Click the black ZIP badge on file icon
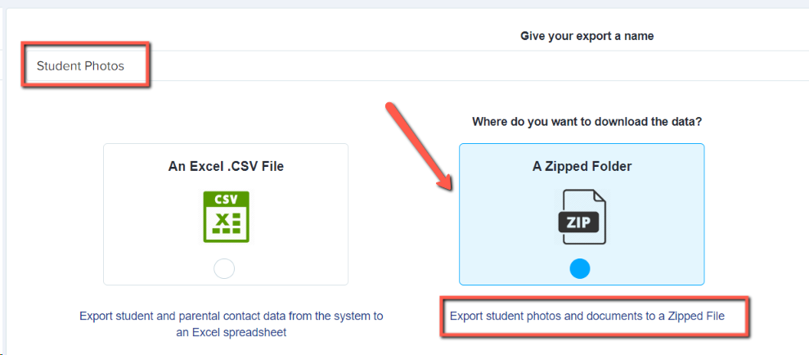 click(578, 222)
